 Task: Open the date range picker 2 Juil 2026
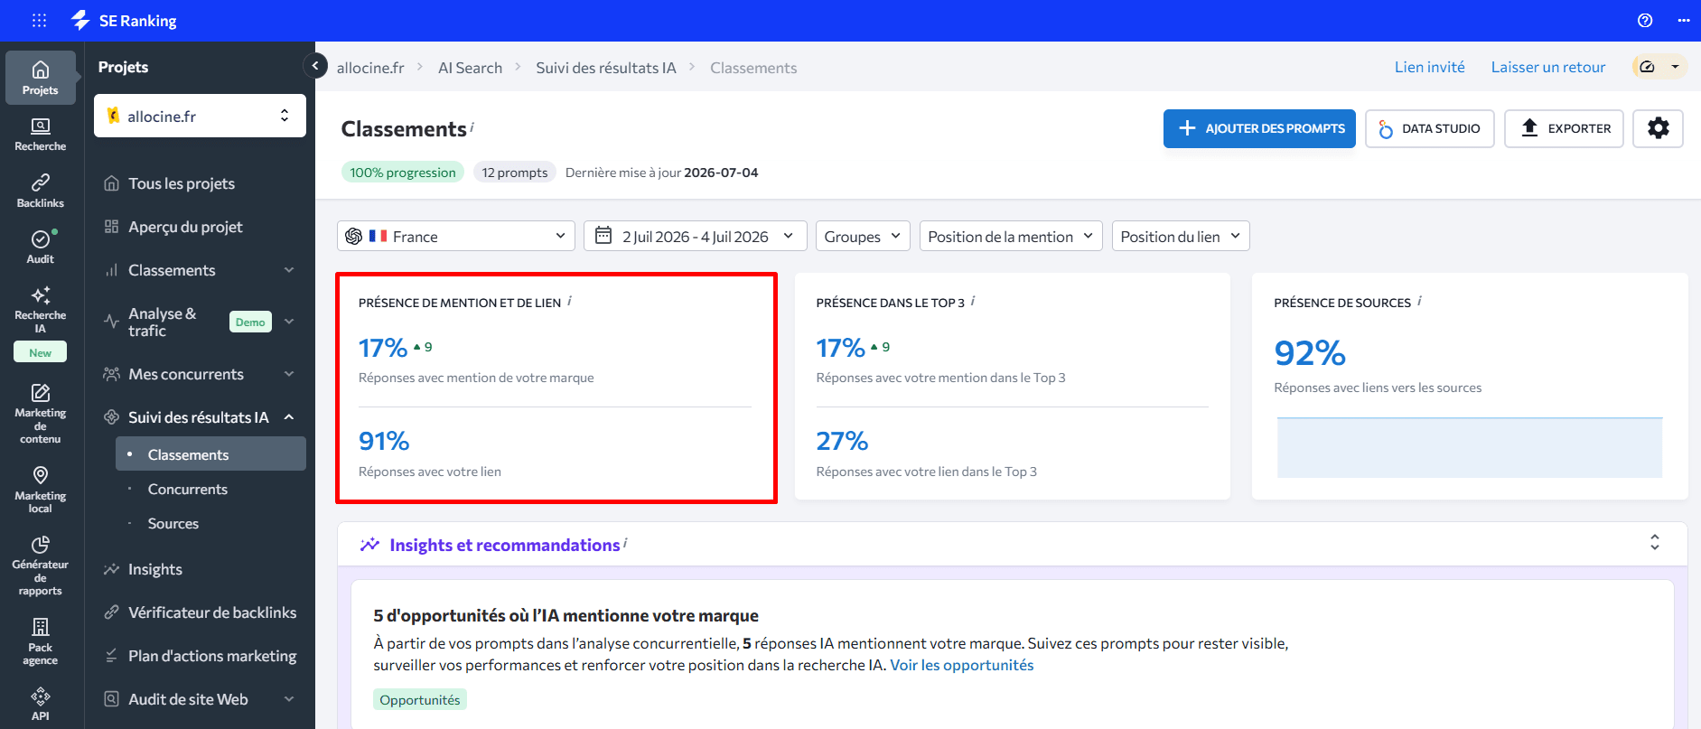pos(695,236)
